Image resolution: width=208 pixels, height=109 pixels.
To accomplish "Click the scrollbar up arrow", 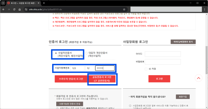I will click(x=207, y=14).
